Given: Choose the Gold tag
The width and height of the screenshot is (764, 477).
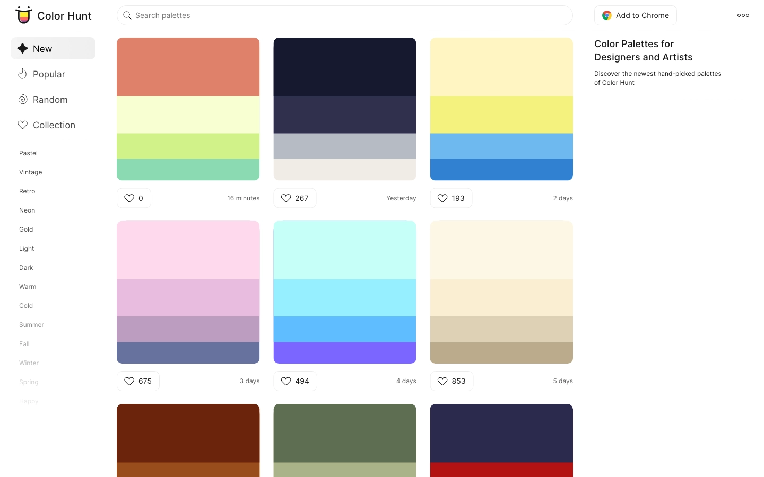Looking at the screenshot, I should pyautogui.click(x=26, y=229).
